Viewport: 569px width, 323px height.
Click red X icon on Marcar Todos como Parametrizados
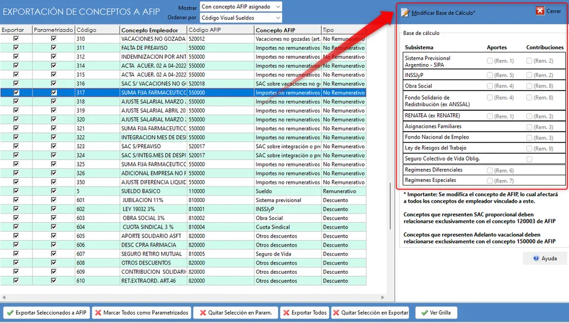(98, 312)
